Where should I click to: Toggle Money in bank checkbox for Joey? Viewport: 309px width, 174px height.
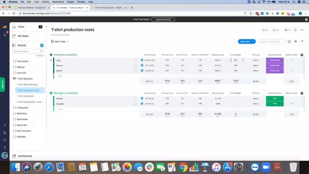292,60
